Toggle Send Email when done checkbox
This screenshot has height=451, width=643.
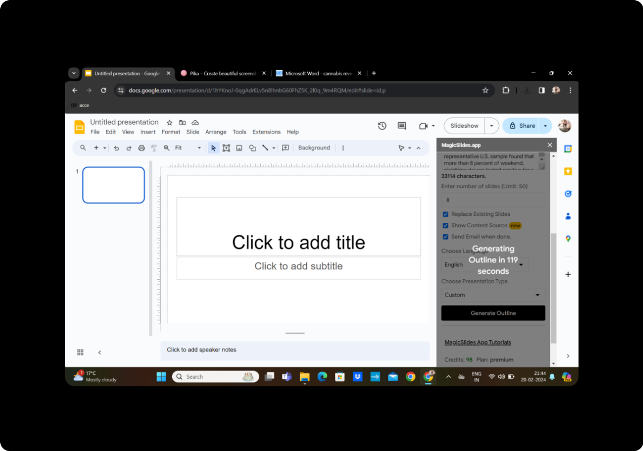(x=445, y=237)
